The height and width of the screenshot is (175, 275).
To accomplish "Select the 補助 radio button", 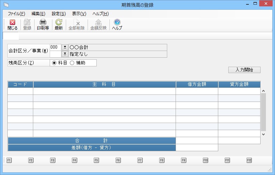I will coord(72,63).
